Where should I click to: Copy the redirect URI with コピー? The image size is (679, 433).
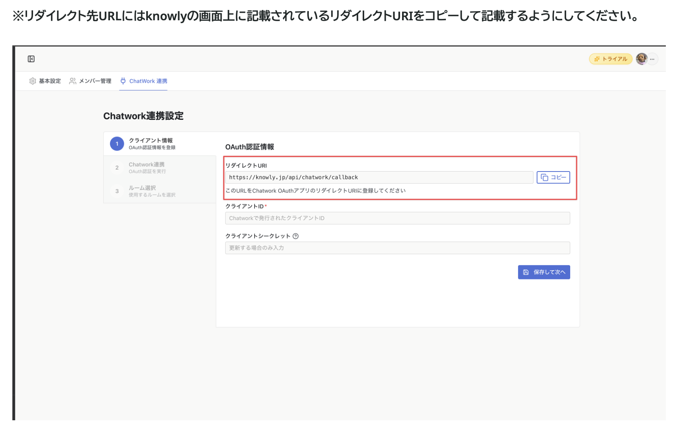(x=553, y=177)
